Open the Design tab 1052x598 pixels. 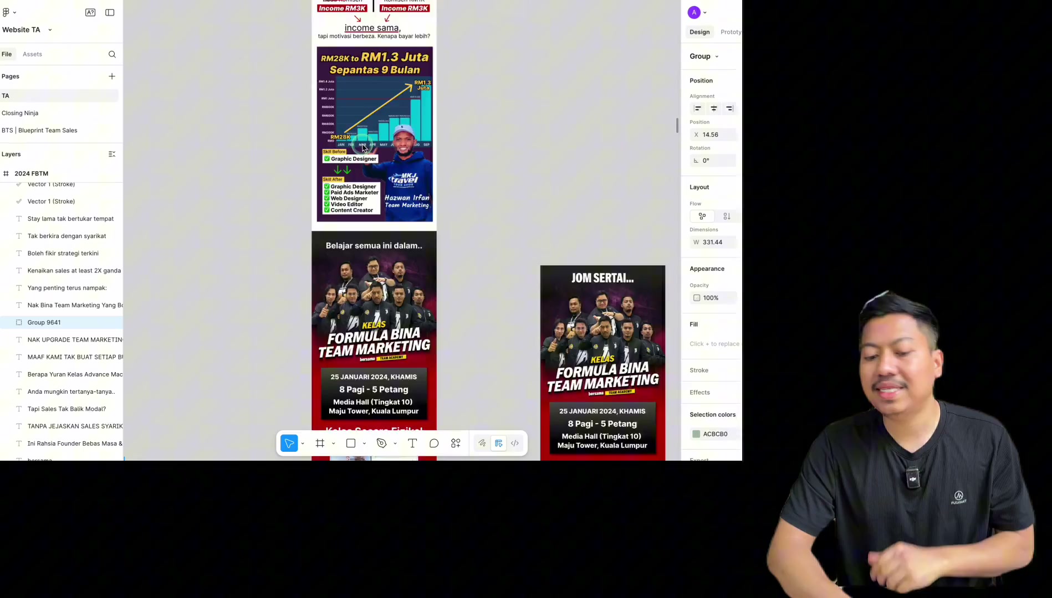coord(699,32)
